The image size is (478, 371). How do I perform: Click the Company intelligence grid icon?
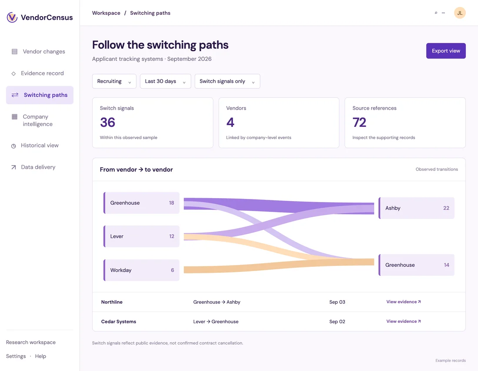(x=14, y=117)
